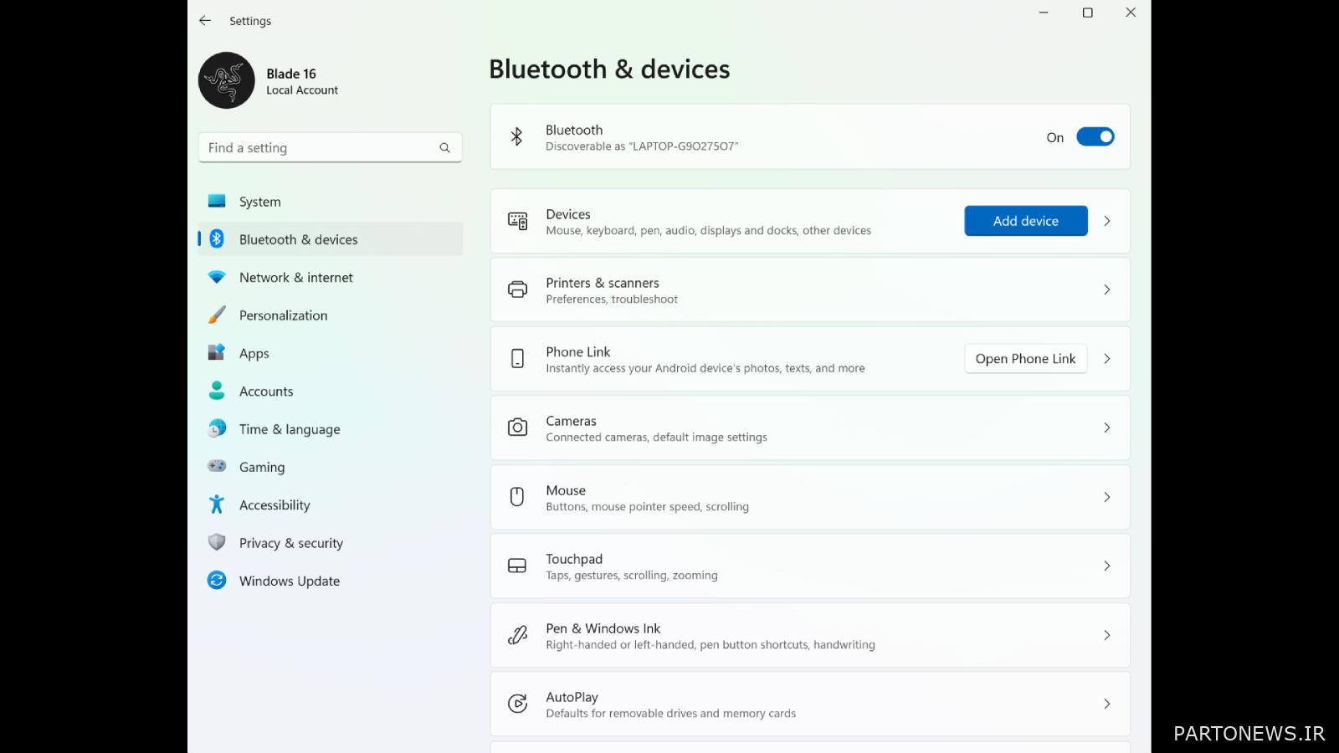The width and height of the screenshot is (1339, 753).
Task: Open Network & internet settings
Action: (295, 278)
